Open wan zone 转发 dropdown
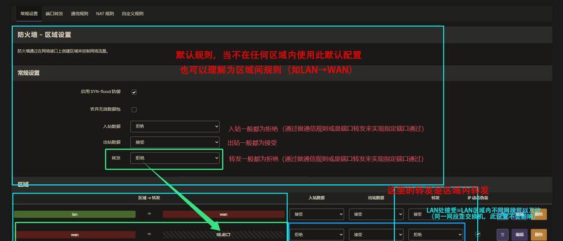Image resolution: width=563 pixels, height=241 pixels. [x=436, y=234]
